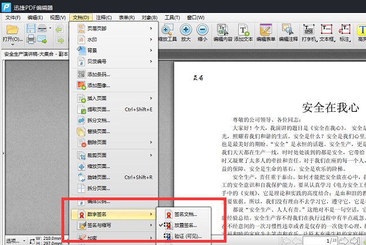Click 签名文档 in signature submenu
366x245 pixels.
coord(184,214)
